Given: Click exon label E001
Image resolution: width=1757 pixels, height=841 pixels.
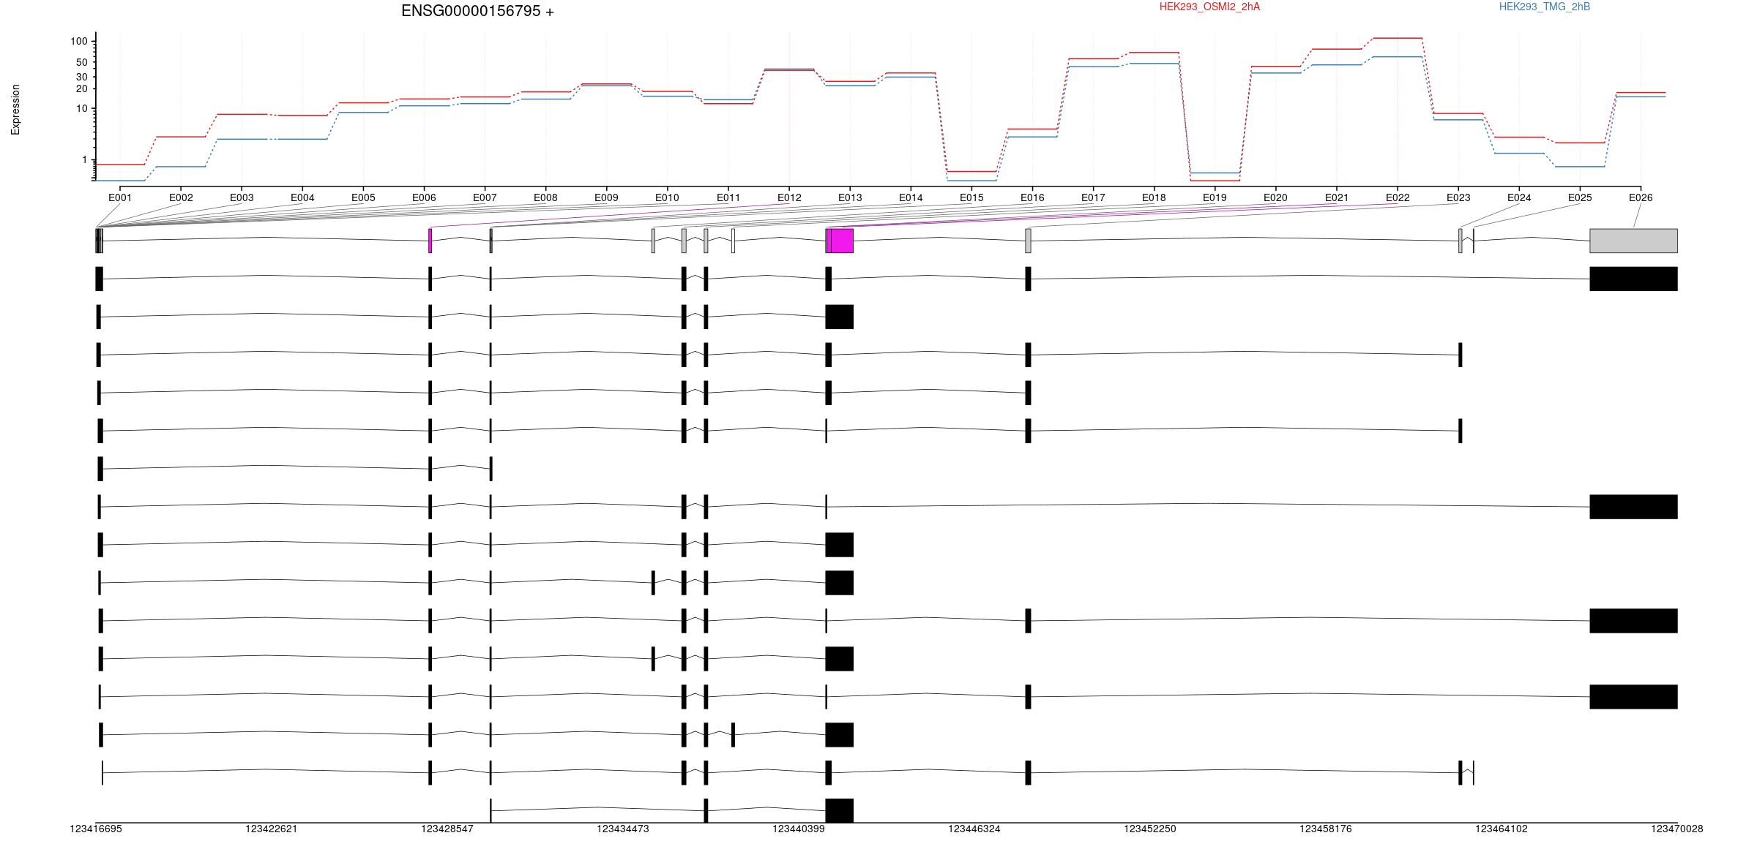Looking at the screenshot, I should [x=120, y=197].
